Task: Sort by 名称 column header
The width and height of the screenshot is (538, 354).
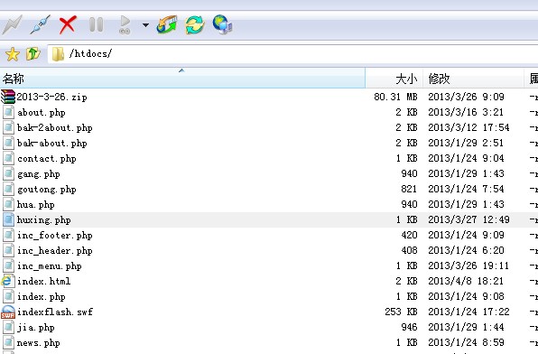Action: (182, 79)
